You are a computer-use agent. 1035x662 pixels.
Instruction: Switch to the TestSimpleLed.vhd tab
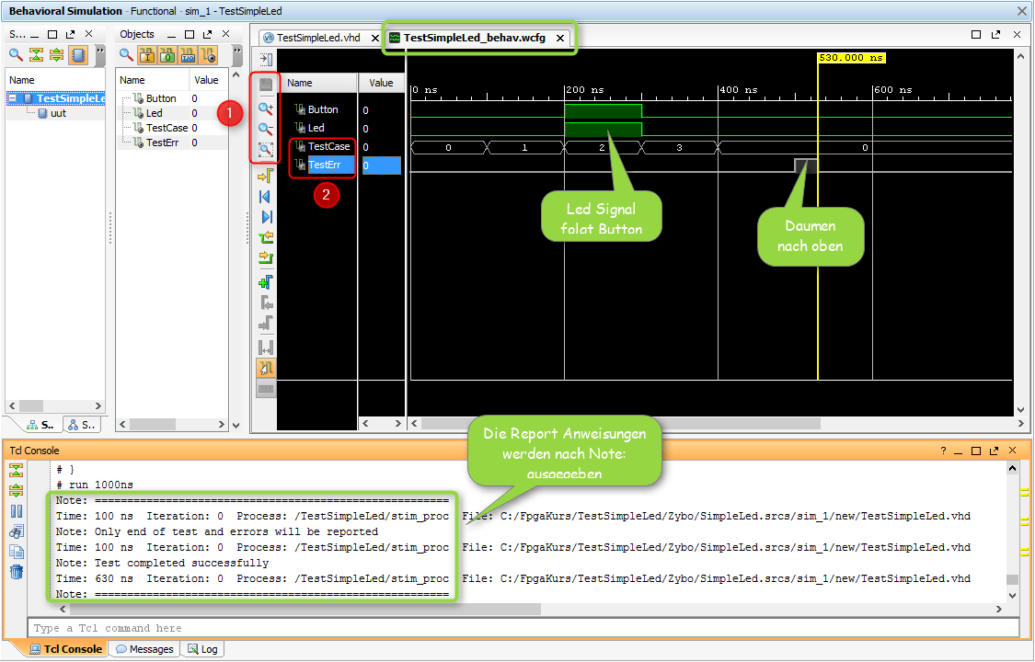pos(317,39)
